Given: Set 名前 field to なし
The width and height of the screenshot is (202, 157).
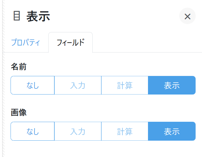Looking at the screenshot, I should pos(33,85).
